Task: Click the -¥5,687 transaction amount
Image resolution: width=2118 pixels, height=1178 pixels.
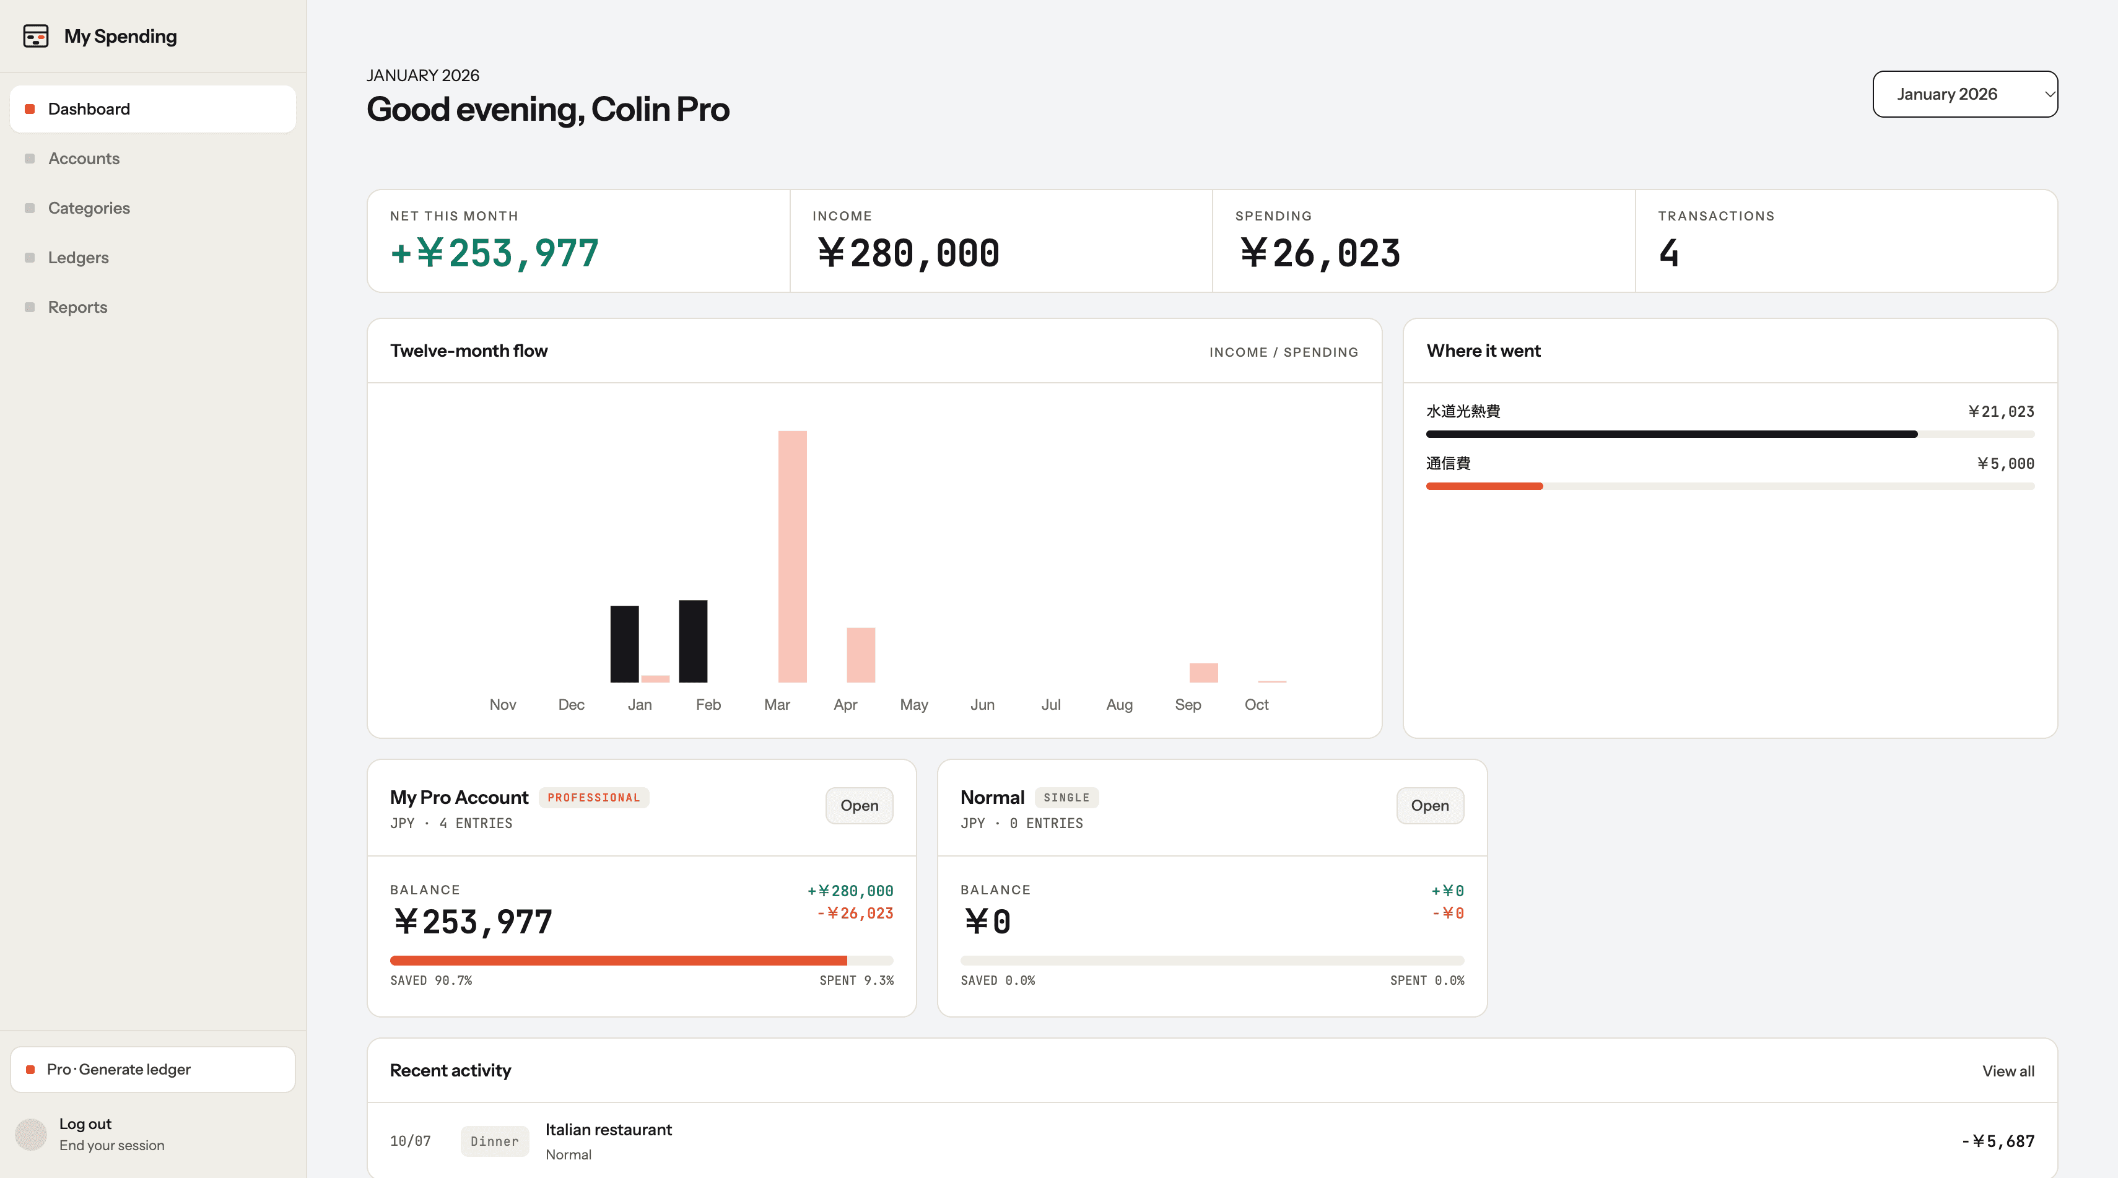Action: [x=1998, y=1141]
